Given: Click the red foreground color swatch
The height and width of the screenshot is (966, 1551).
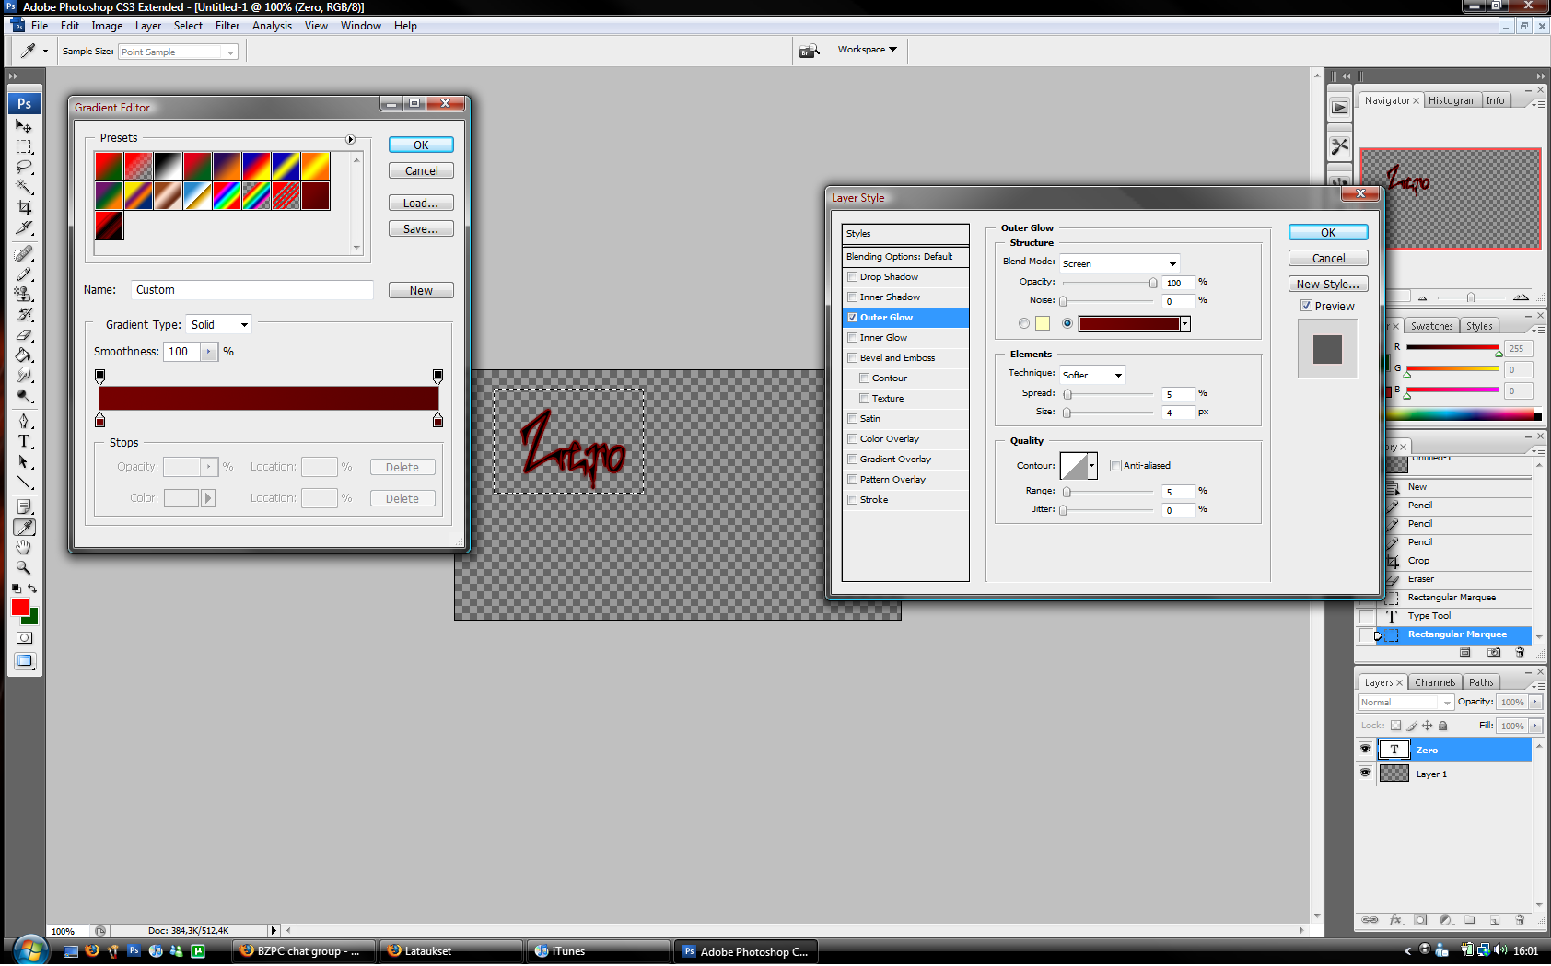Looking at the screenshot, I should tap(19, 606).
